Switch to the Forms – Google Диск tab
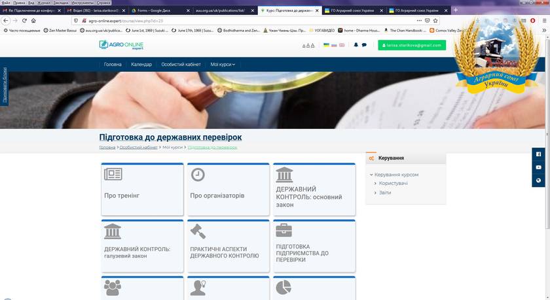 [x=160, y=10]
